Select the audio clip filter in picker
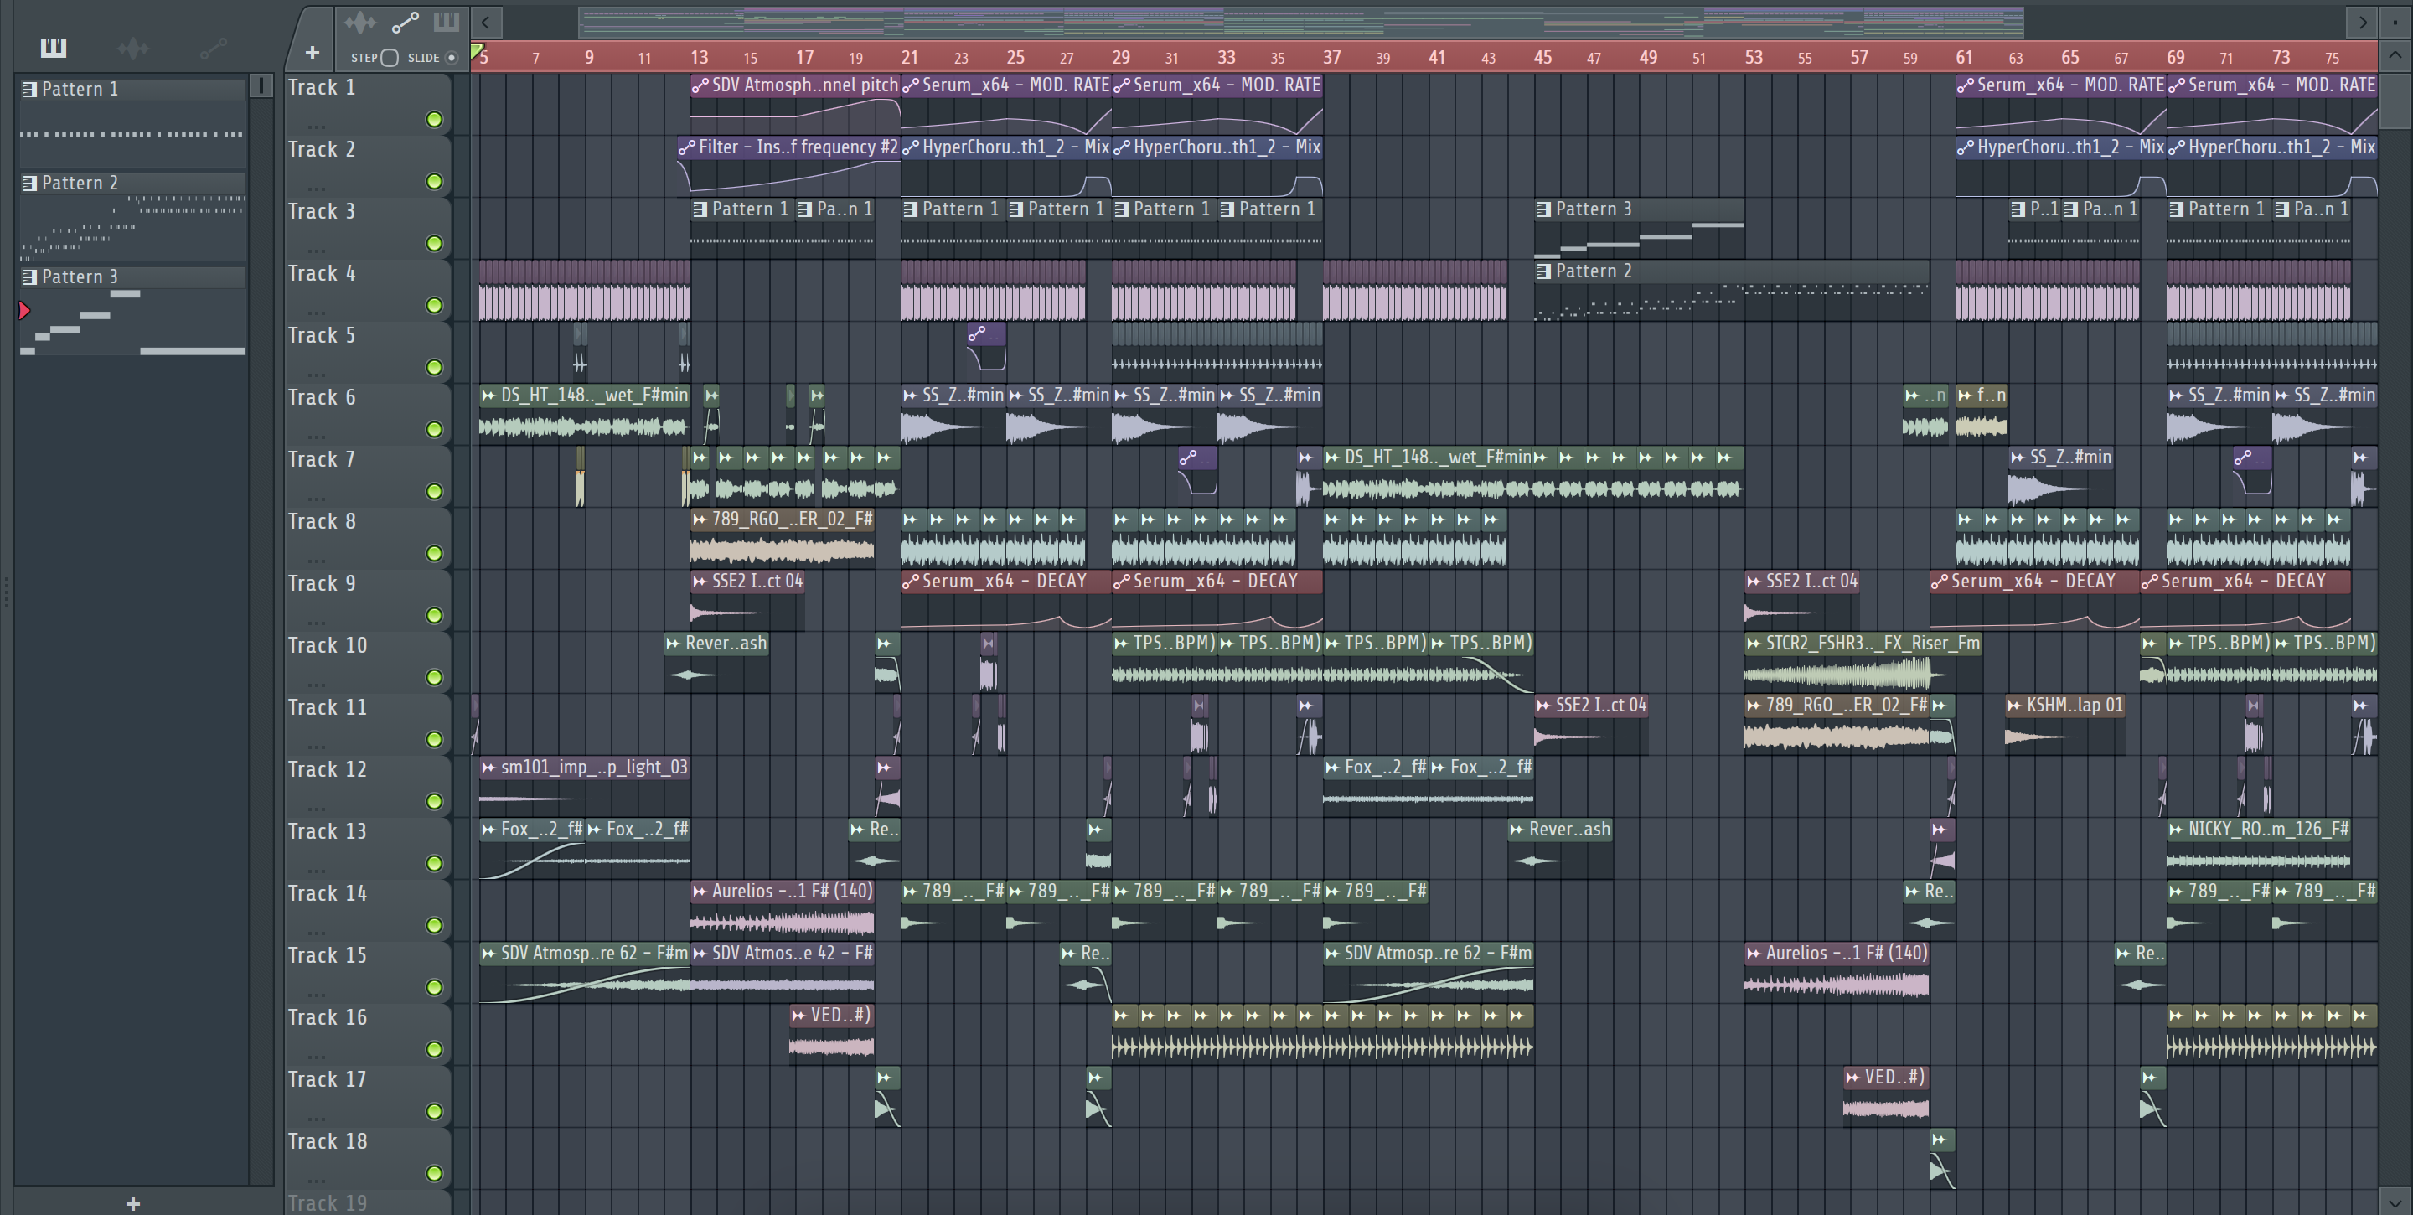Viewport: 2413px width, 1215px height. [133, 48]
